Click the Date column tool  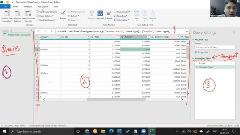pyautogui.click(x=136, y=16)
